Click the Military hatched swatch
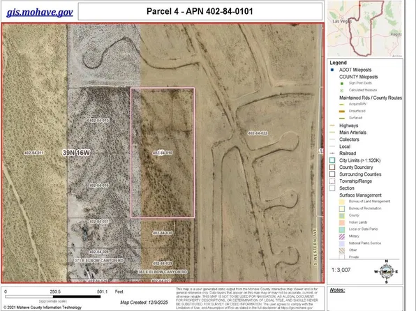The height and width of the screenshot is (311, 416). coord(342,236)
